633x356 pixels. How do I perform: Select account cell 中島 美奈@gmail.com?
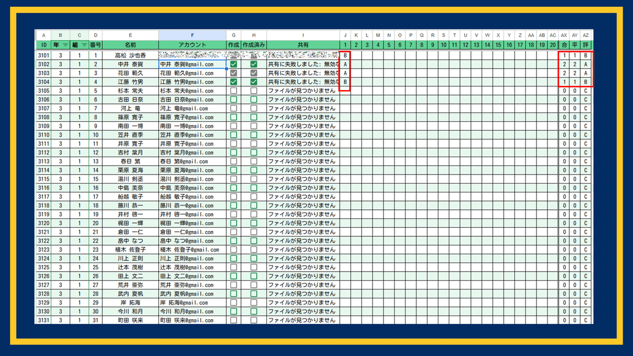pyautogui.click(x=193, y=188)
